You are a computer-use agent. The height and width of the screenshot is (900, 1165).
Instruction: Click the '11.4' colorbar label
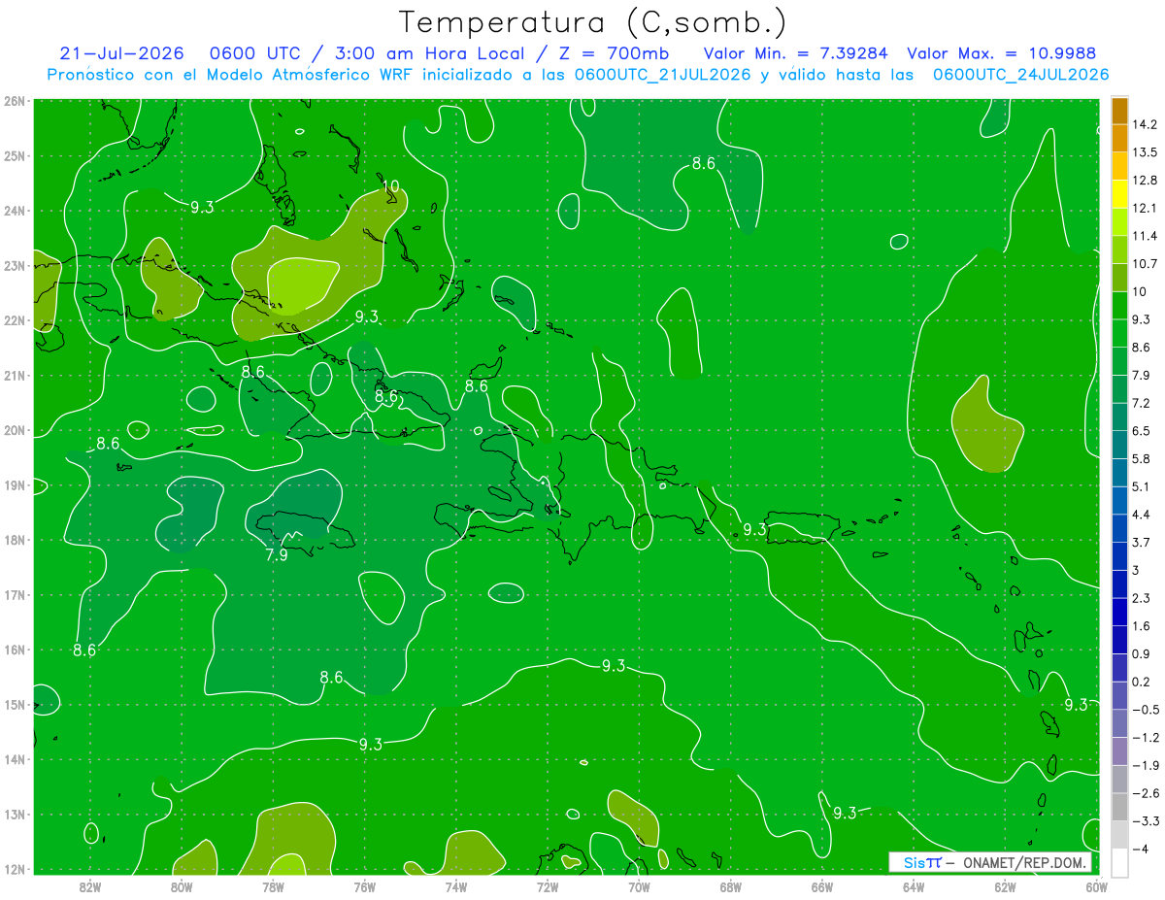click(x=1144, y=236)
